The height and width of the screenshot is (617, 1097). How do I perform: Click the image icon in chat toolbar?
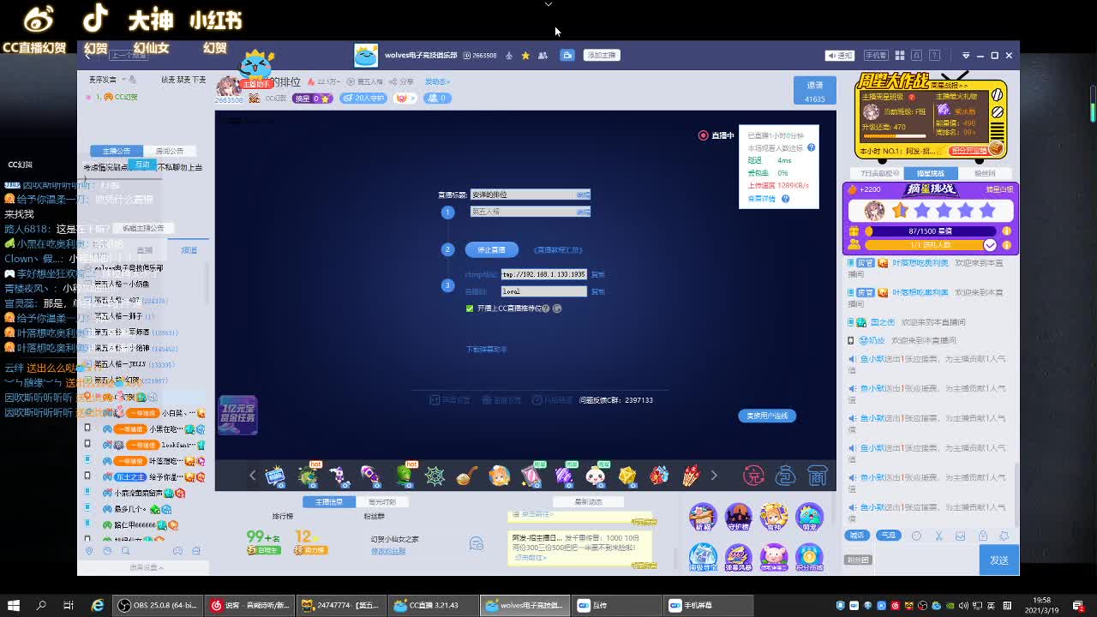[x=961, y=536]
